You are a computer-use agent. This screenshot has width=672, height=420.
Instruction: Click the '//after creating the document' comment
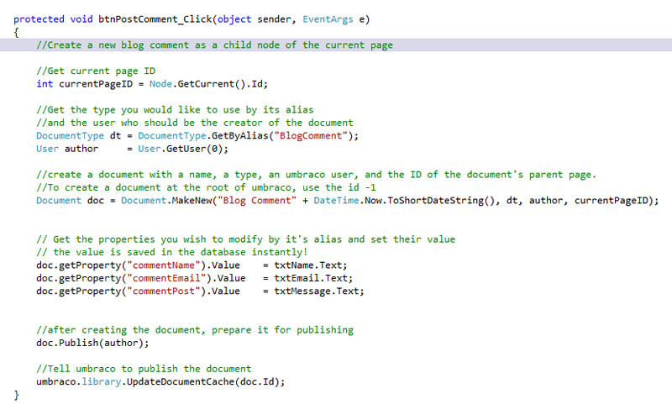(195, 330)
